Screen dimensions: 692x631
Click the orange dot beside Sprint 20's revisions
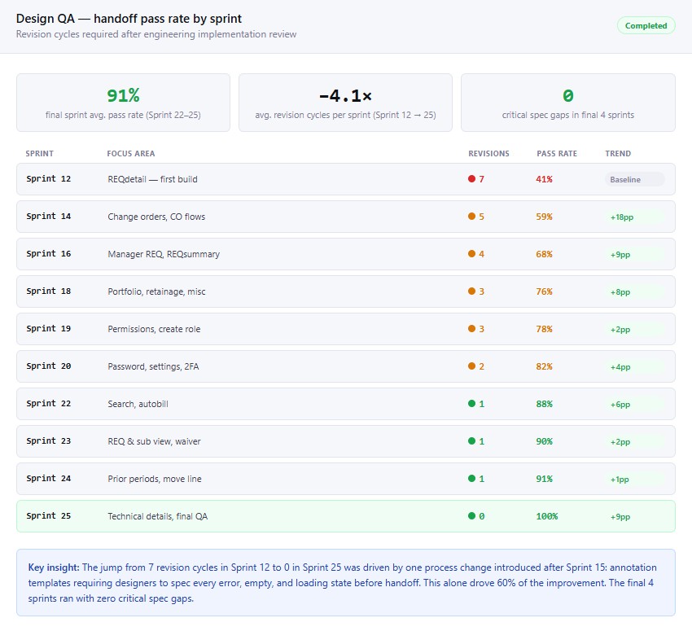pos(471,366)
